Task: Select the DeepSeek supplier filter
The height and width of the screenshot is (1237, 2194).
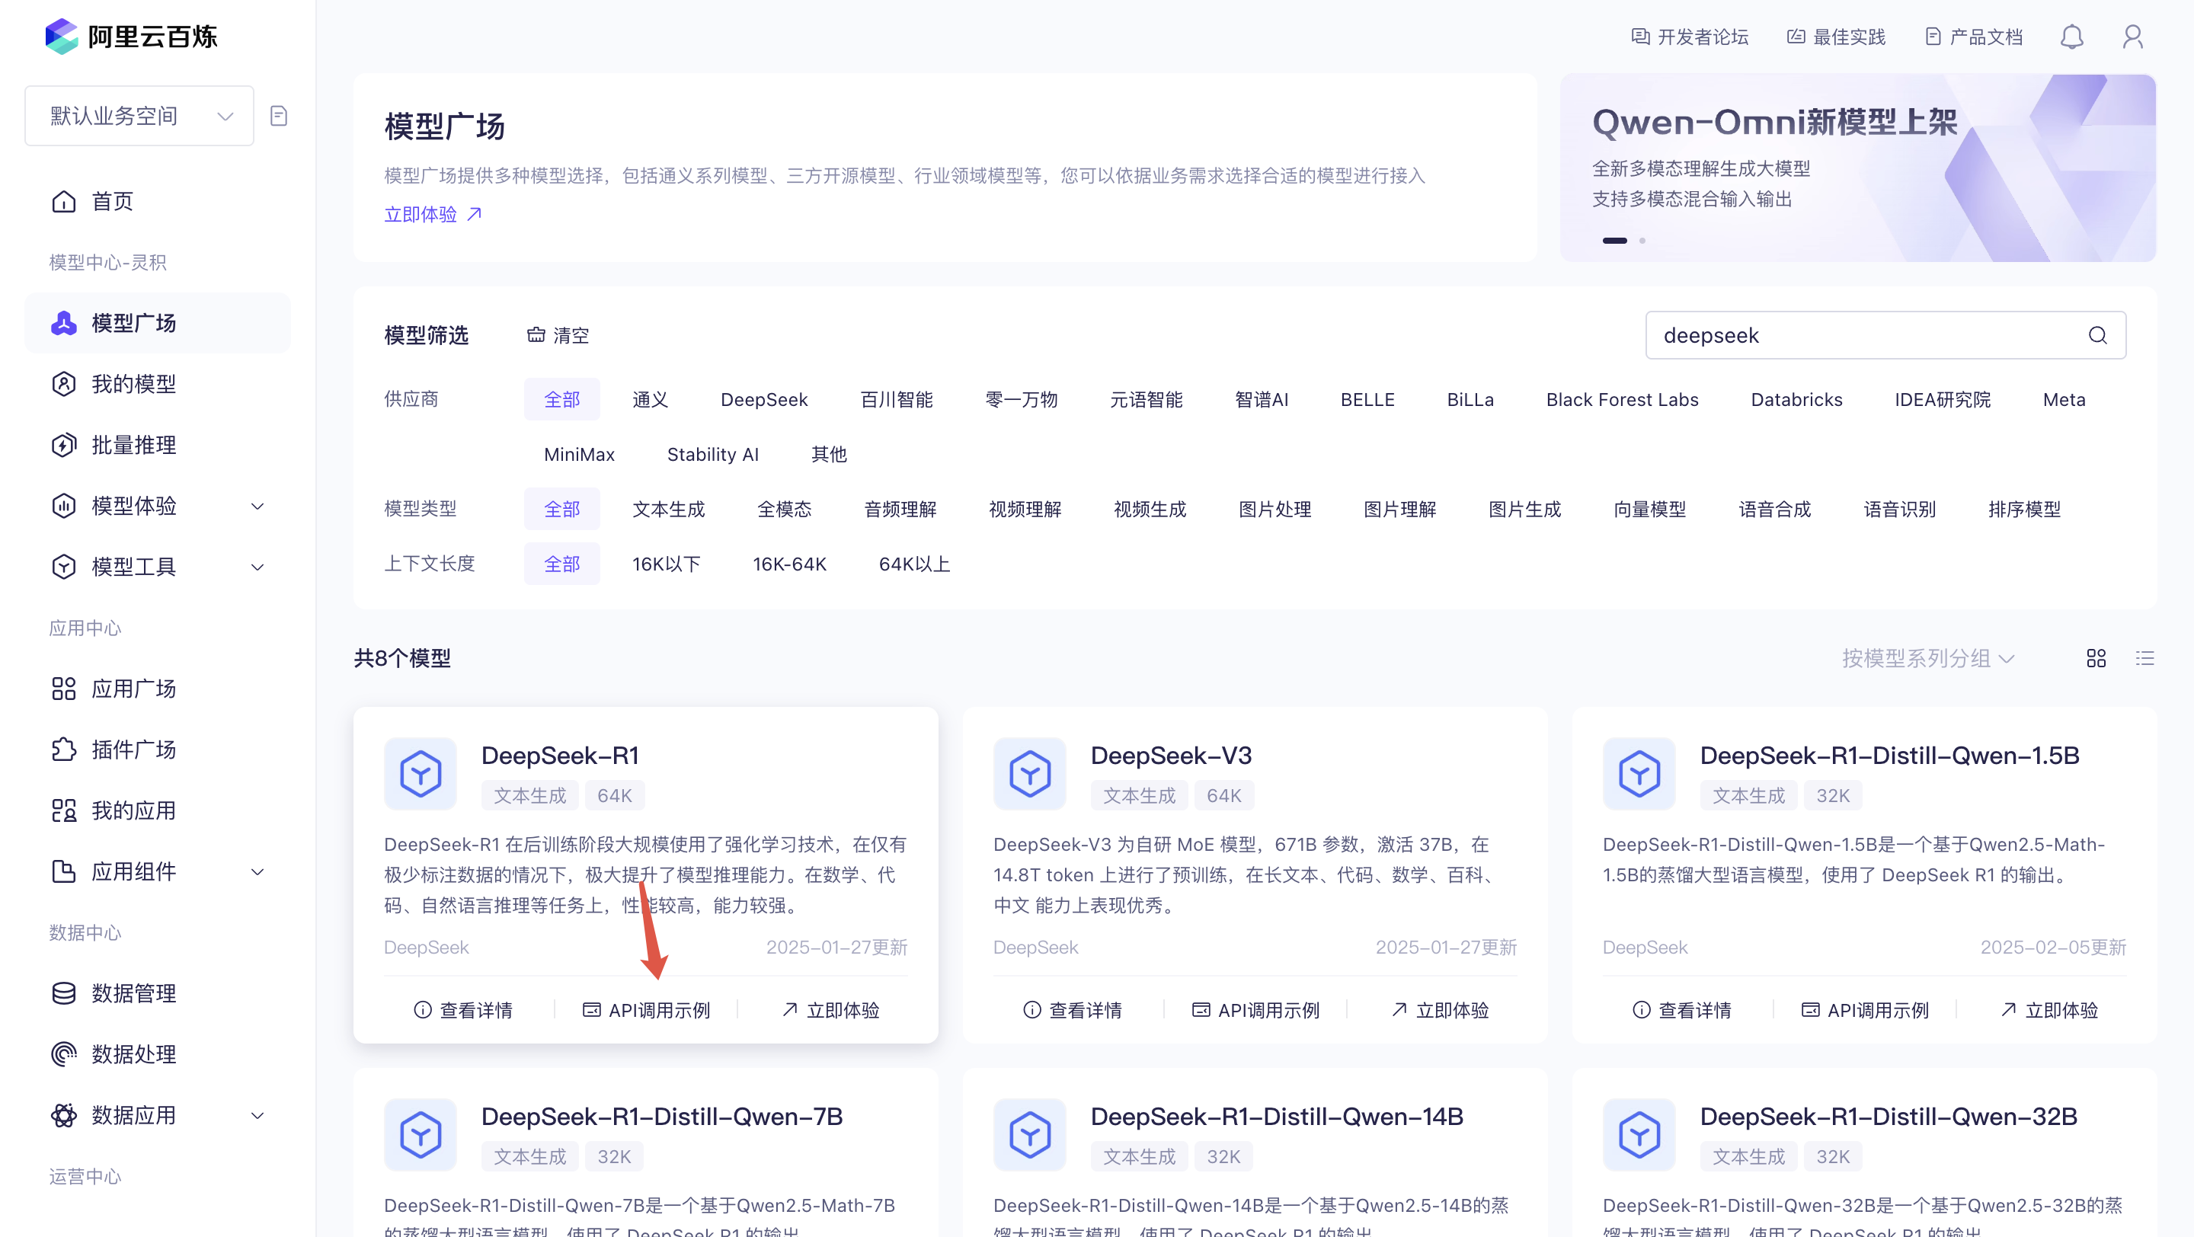Action: click(764, 399)
